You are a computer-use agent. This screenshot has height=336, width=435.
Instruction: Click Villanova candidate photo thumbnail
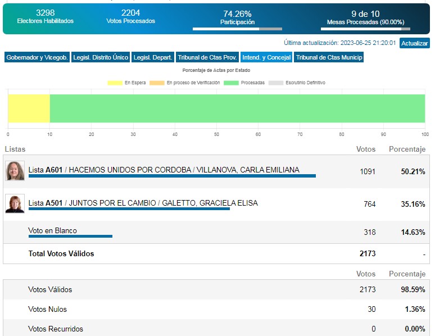(15, 171)
